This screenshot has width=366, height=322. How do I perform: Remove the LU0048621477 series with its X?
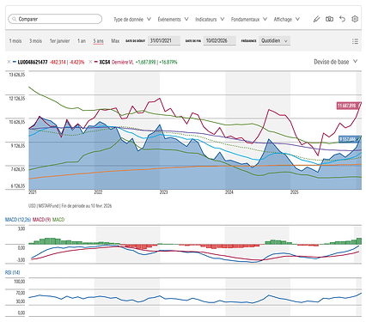(9, 62)
